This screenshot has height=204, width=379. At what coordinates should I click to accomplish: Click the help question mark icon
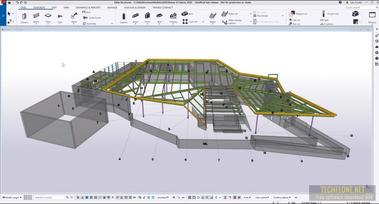[x=340, y=2]
